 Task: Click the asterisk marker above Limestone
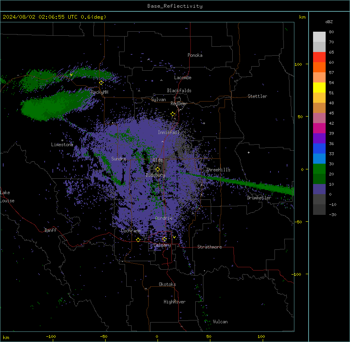coord(62,141)
